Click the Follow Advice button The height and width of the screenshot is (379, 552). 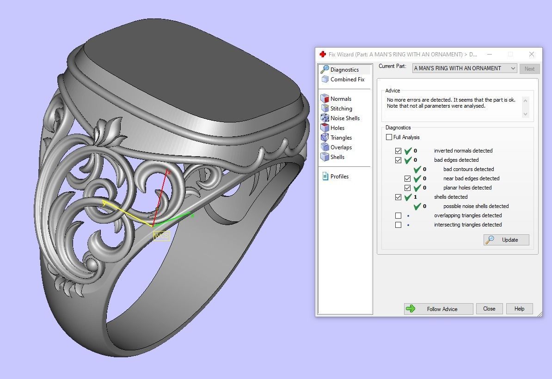point(438,309)
